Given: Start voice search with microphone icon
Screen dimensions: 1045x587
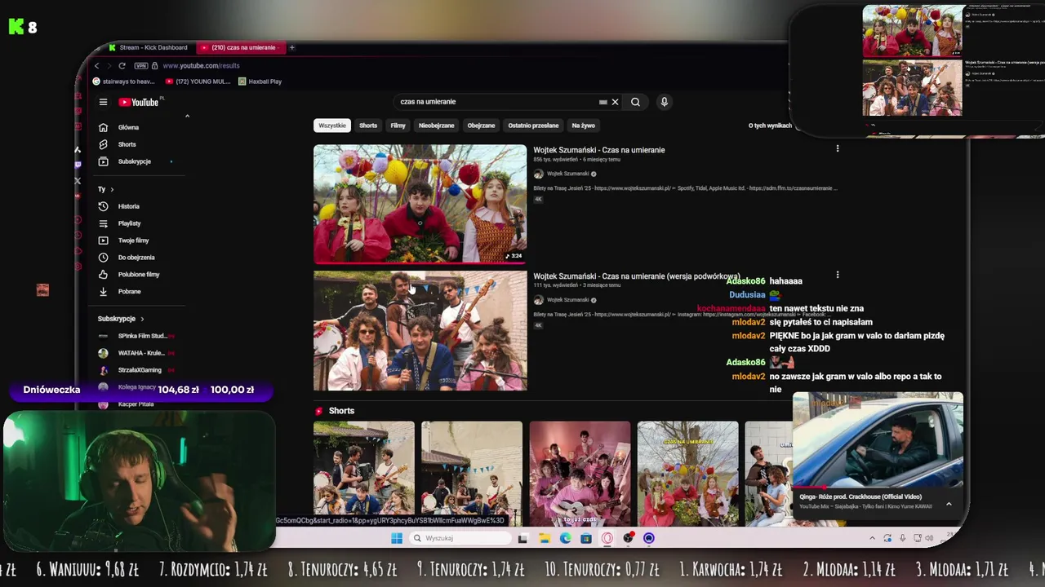Looking at the screenshot, I should click(664, 102).
